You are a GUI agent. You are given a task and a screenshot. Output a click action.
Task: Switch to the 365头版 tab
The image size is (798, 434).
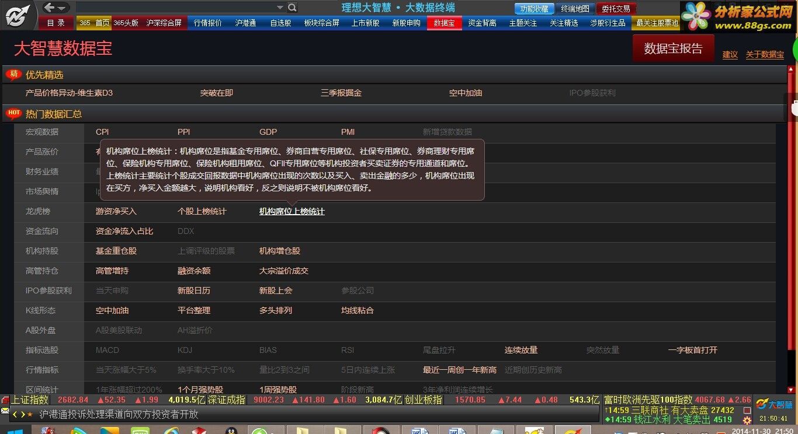coord(126,23)
